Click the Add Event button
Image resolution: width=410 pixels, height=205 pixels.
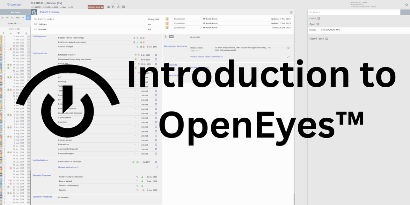tap(15, 12)
